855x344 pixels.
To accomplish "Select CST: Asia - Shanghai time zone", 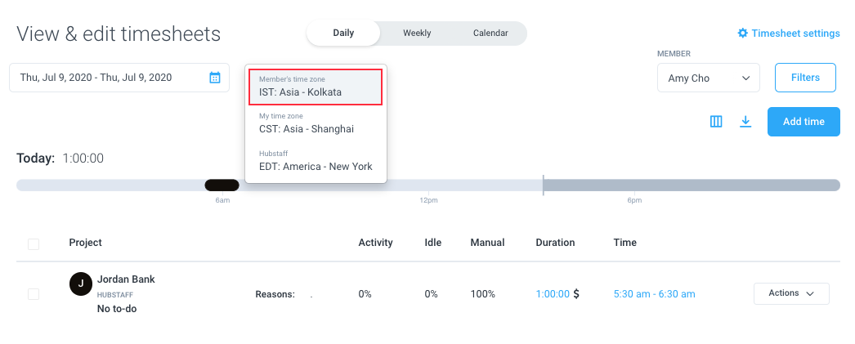I will tap(316, 123).
